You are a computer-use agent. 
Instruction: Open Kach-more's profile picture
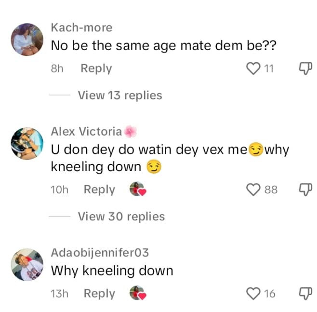click(27, 39)
